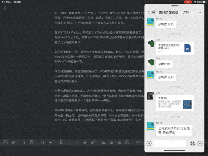The height and width of the screenshot is (156, 208).
Task: Insert a todo checkbox item
Action: 127,142
